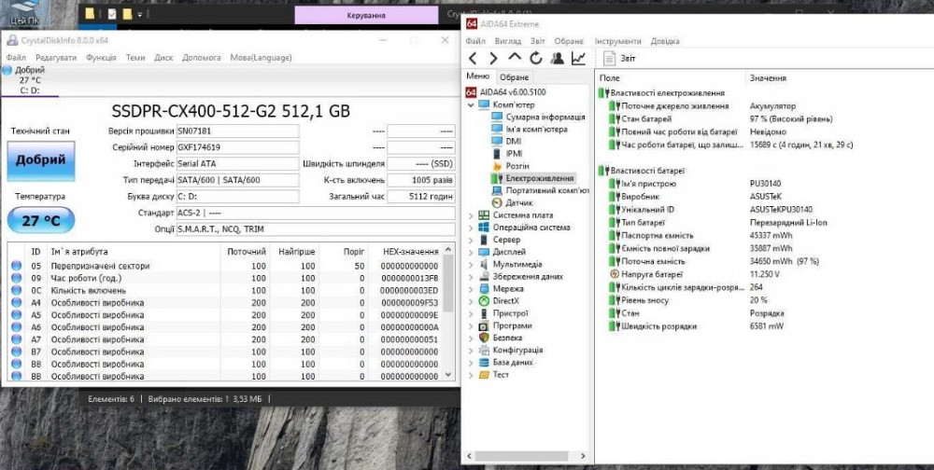The width and height of the screenshot is (934, 470).
Task: Open AIDA64 Інструменти menu
Action: (x=617, y=41)
